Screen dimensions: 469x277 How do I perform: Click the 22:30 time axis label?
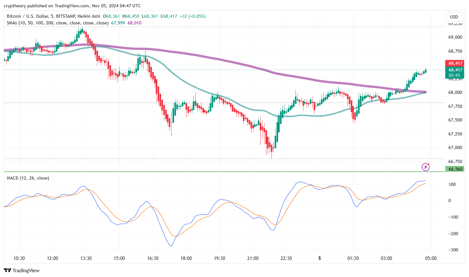coord(286,258)
